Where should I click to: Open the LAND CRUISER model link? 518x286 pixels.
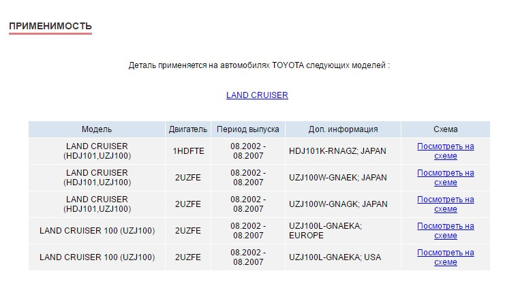click(257, 95)
